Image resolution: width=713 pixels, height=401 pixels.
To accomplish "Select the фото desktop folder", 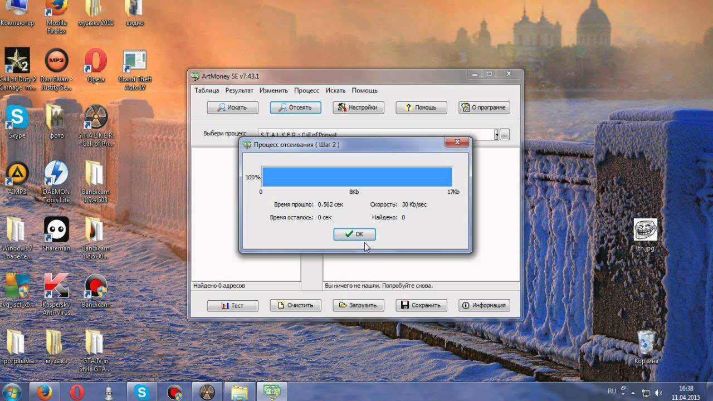I will click(56, 122).
